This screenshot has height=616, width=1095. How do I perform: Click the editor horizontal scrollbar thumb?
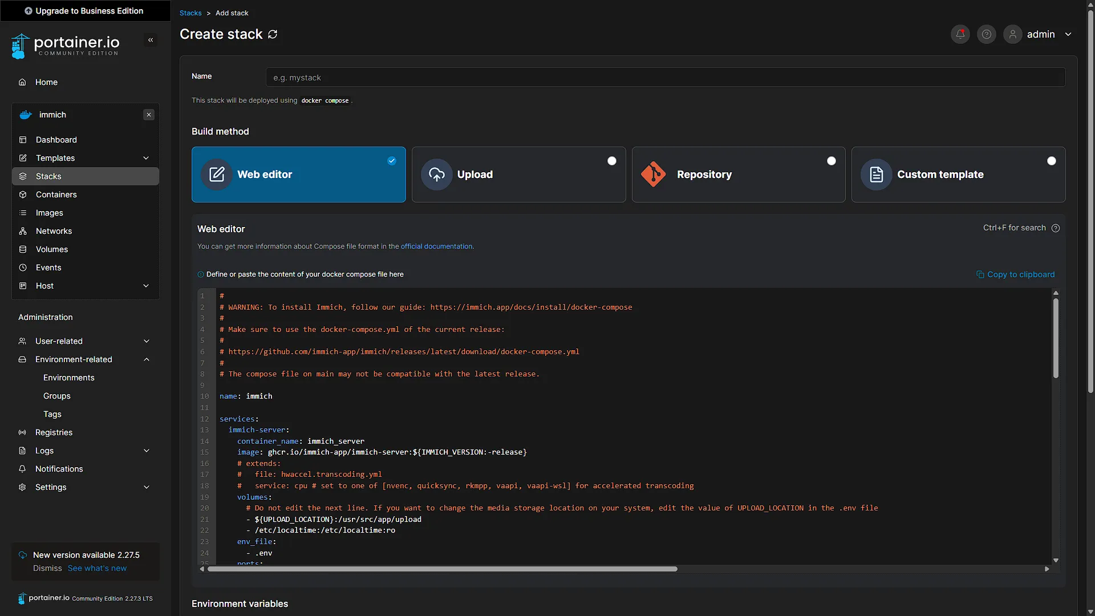tap(443, 569)
